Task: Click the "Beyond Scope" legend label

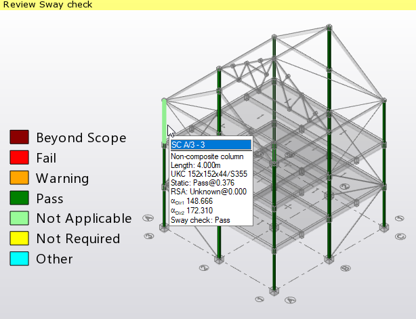Action: tap(81, 137)
